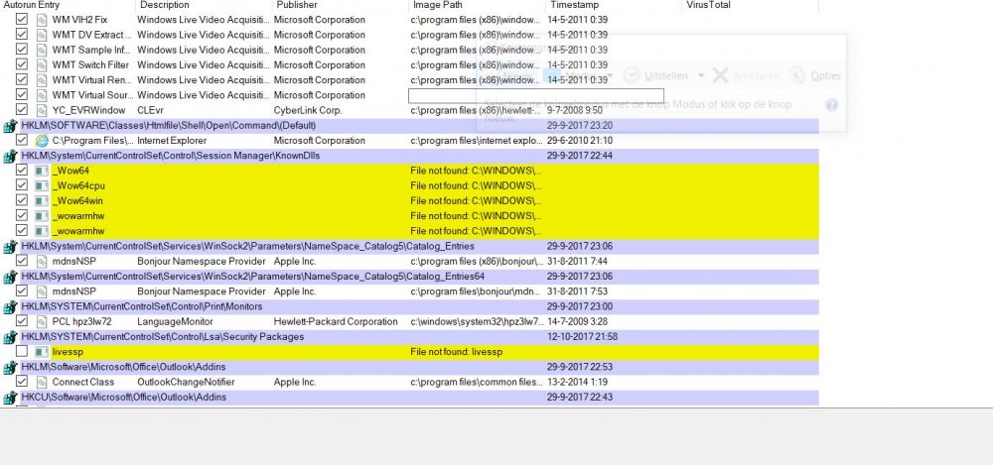Click the file icon of the WMT Sample Inf entry
Viewport: 993px width, 465px height.
click(x=42, y=50)
